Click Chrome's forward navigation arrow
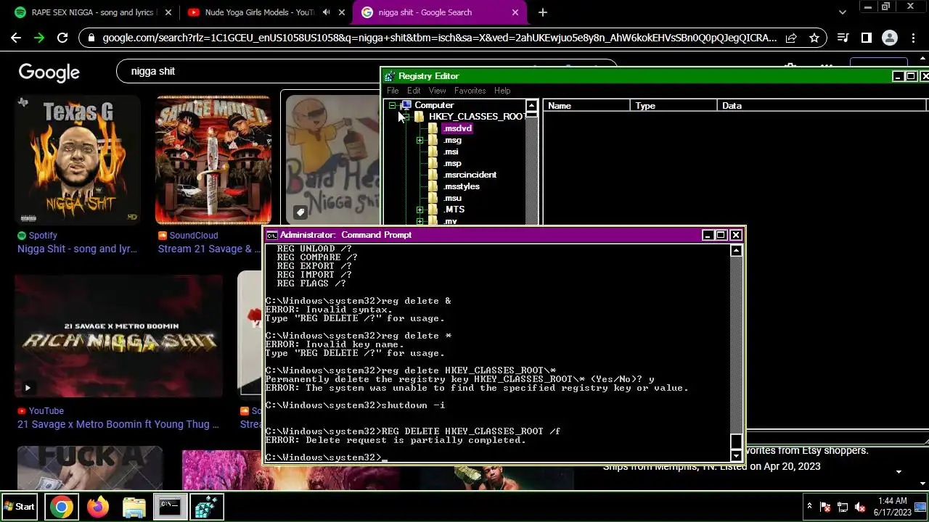The height and width of the screenshot is (522, 929). coord(38,38)
